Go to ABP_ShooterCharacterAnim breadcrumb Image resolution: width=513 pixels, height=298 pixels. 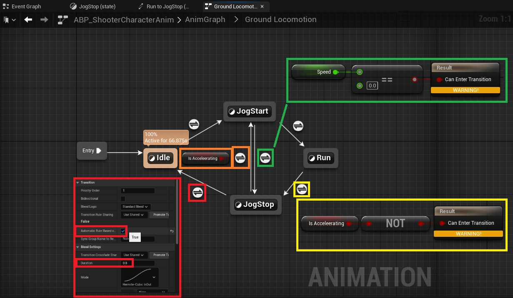[124, 20]
